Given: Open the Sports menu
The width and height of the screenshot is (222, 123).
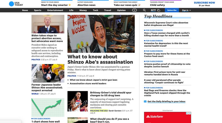Looking at the screenshot, I should coord(37,10).
